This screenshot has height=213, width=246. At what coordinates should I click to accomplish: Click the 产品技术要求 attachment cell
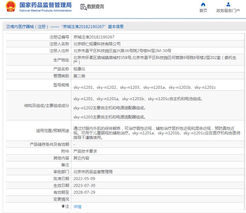point(85,151)
